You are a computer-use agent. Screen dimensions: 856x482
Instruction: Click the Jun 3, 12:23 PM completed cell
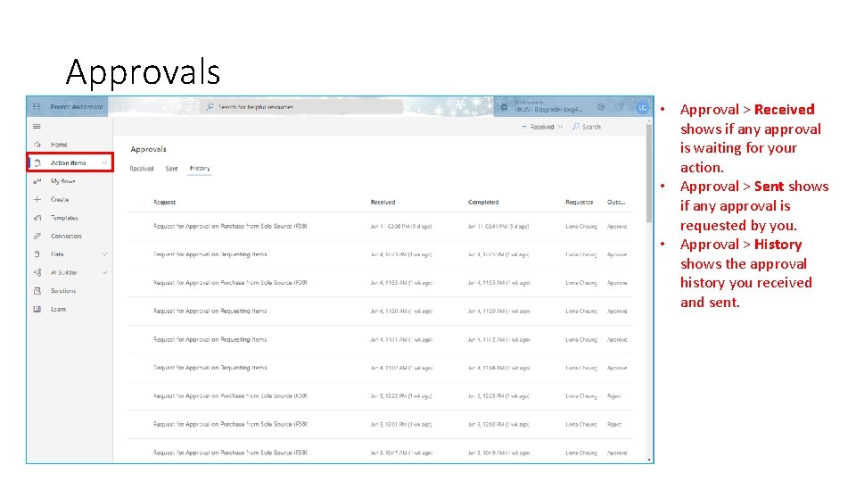click(498, 396)
